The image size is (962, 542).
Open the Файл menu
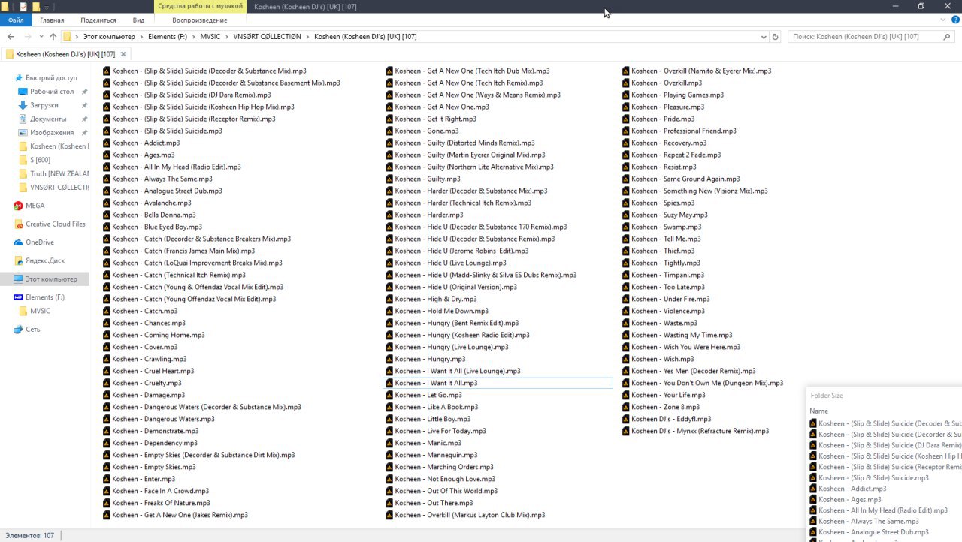[x=16, y=20]
